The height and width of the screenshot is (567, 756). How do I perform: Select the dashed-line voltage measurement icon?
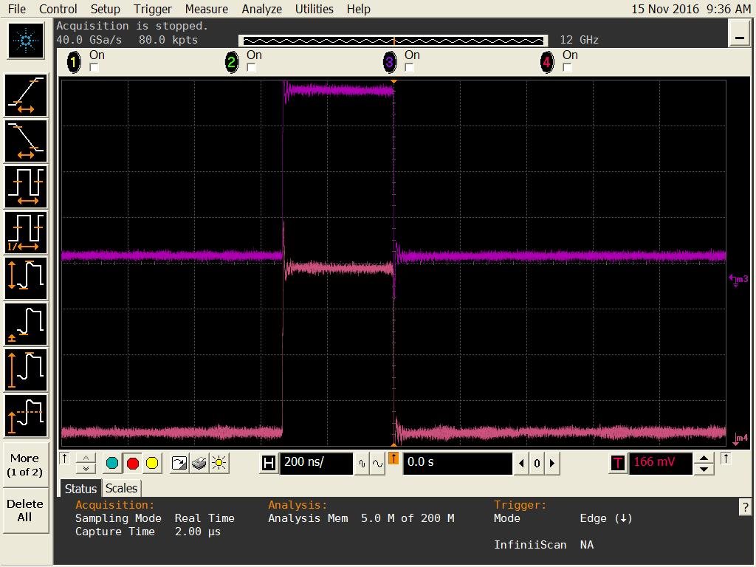coord(26,416)
